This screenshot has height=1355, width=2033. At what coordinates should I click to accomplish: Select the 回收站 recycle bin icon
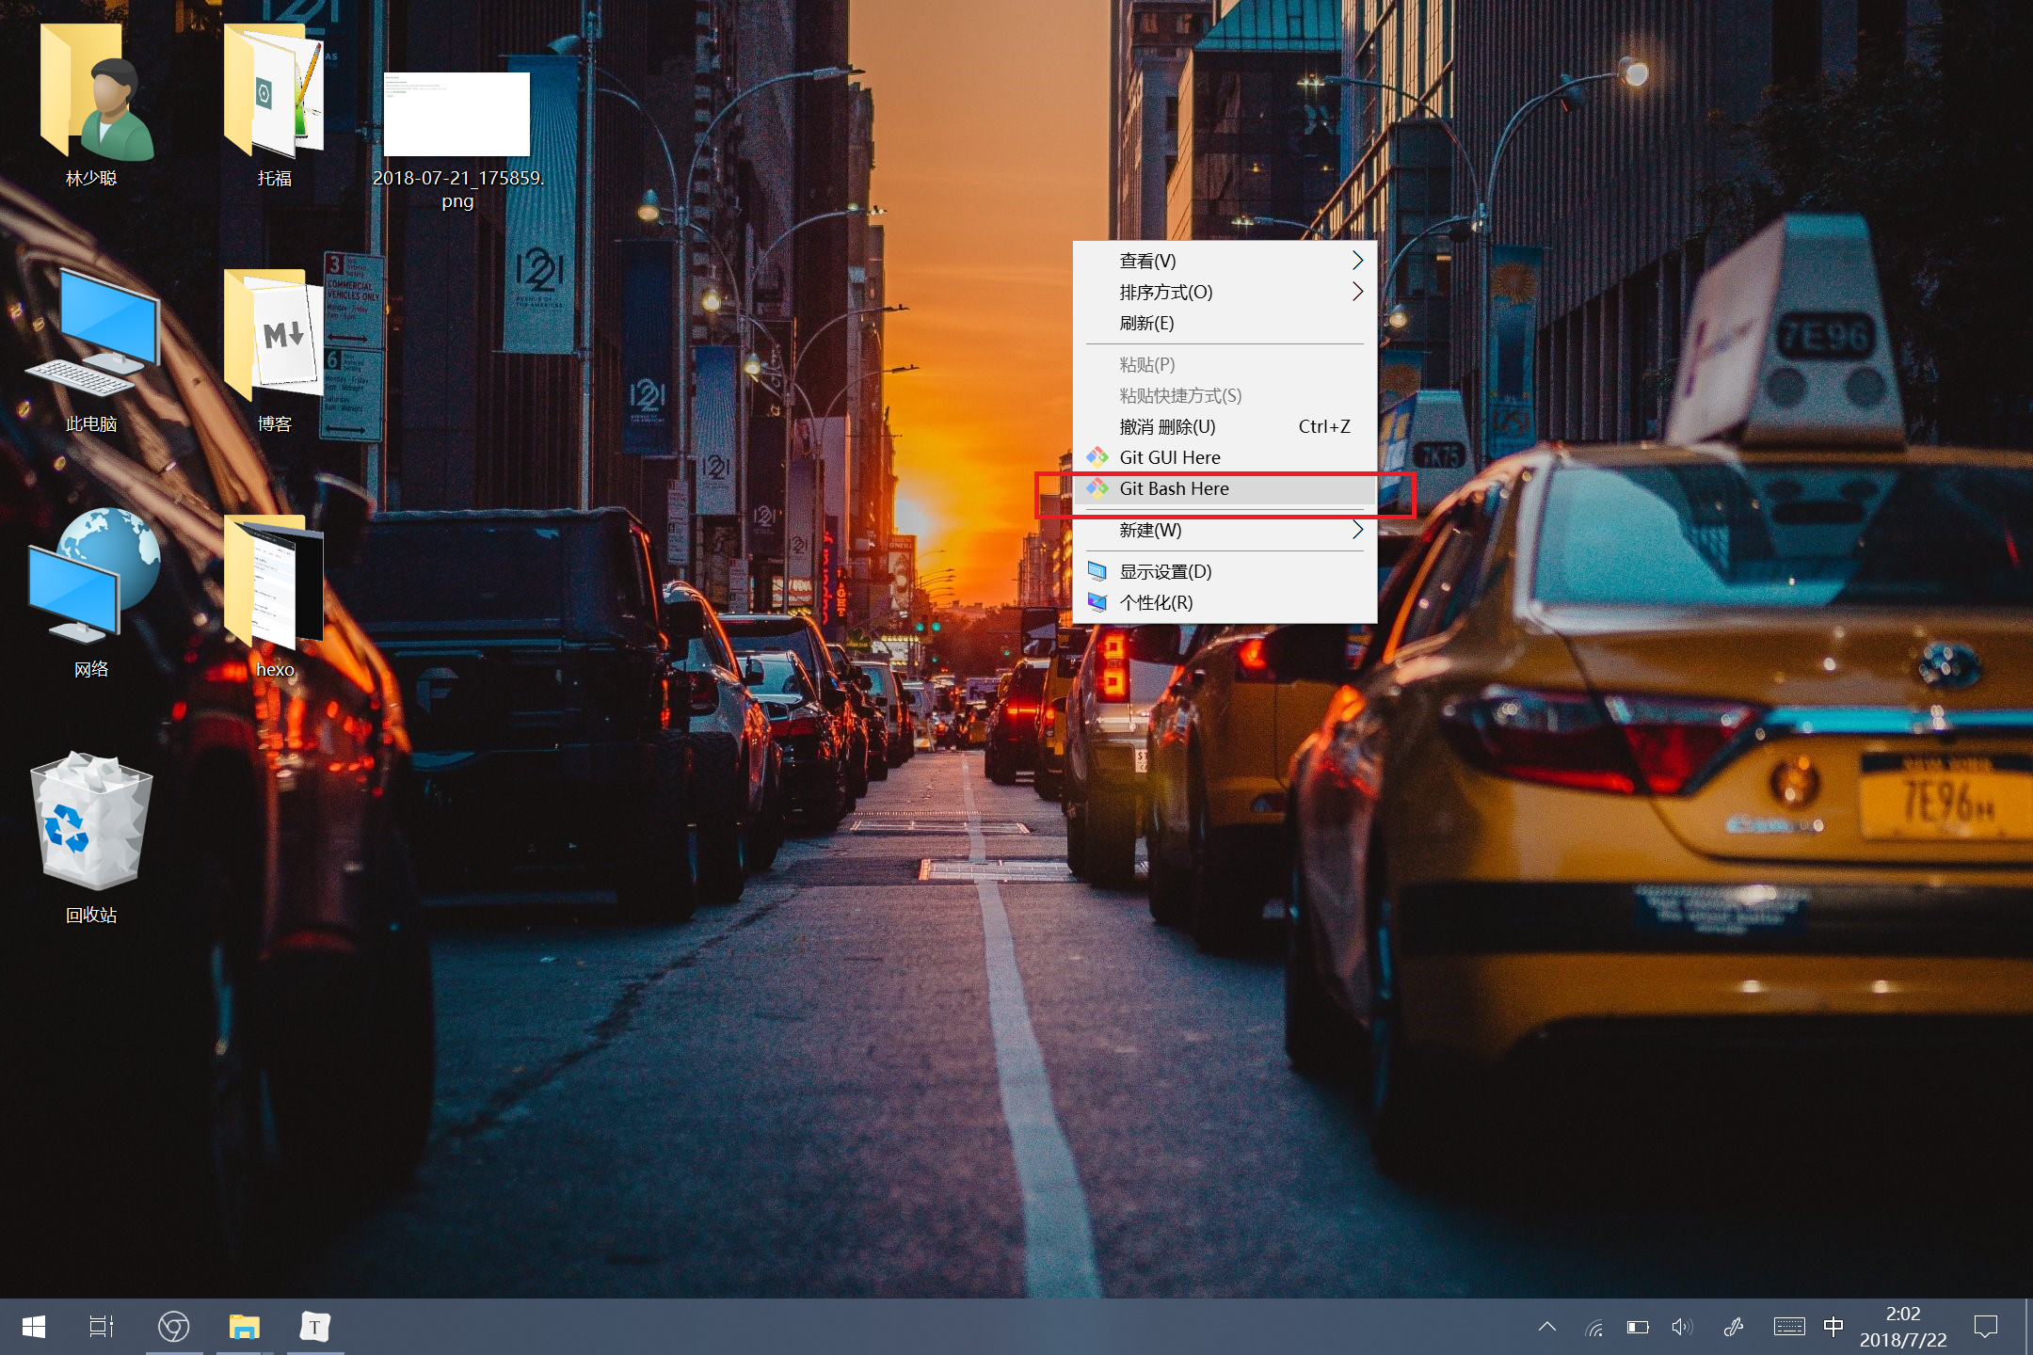[91, 824]
